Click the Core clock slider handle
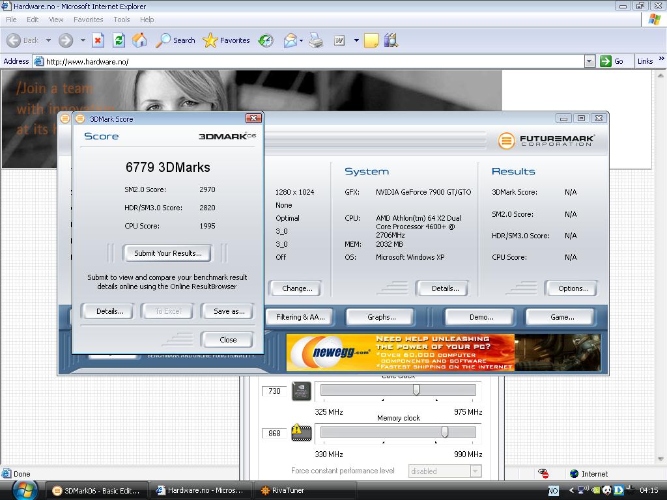The image size is (667, 500). click(416, 389)
